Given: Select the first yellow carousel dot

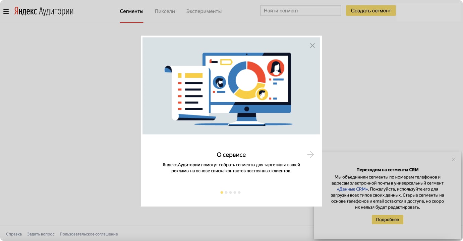Looking at the screenshot, I should click(222, 192).
